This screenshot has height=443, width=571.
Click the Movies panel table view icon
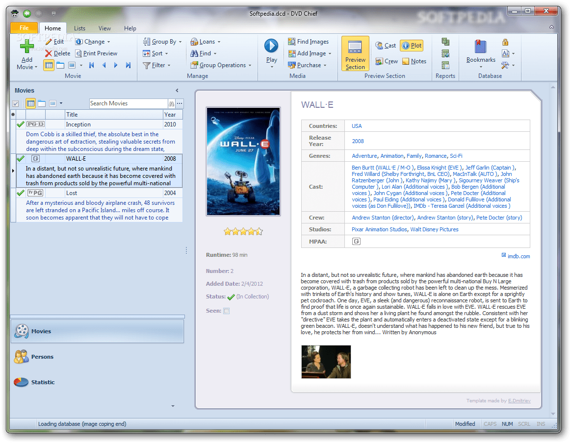click(x=30, y=104)
